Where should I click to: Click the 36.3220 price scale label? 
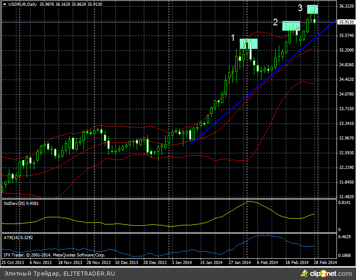click(x=346, y=6)
